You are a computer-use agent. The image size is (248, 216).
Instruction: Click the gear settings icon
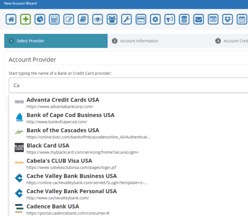pos(155,19)
